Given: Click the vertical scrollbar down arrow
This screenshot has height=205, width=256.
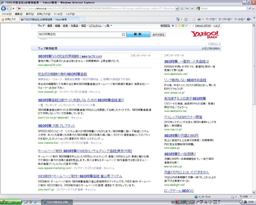Looking at the screenshot, I should (254, 192).
